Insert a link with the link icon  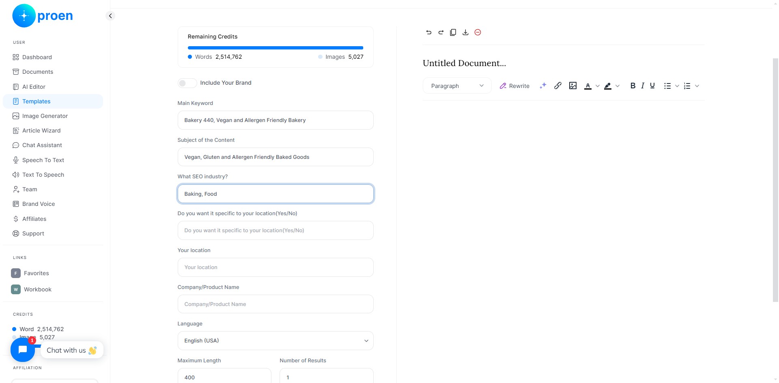558,86
